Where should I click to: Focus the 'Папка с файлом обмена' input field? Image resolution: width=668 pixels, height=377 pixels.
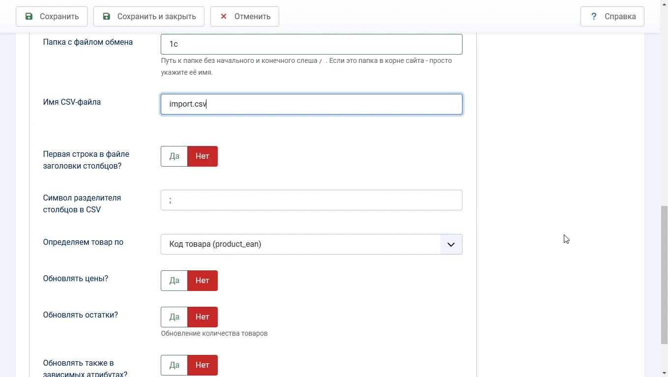(311, 44)
